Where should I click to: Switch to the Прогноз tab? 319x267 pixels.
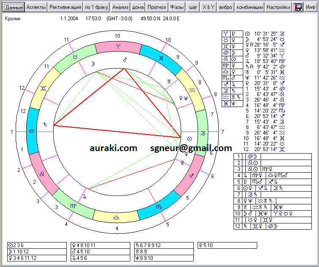(157, 8)
